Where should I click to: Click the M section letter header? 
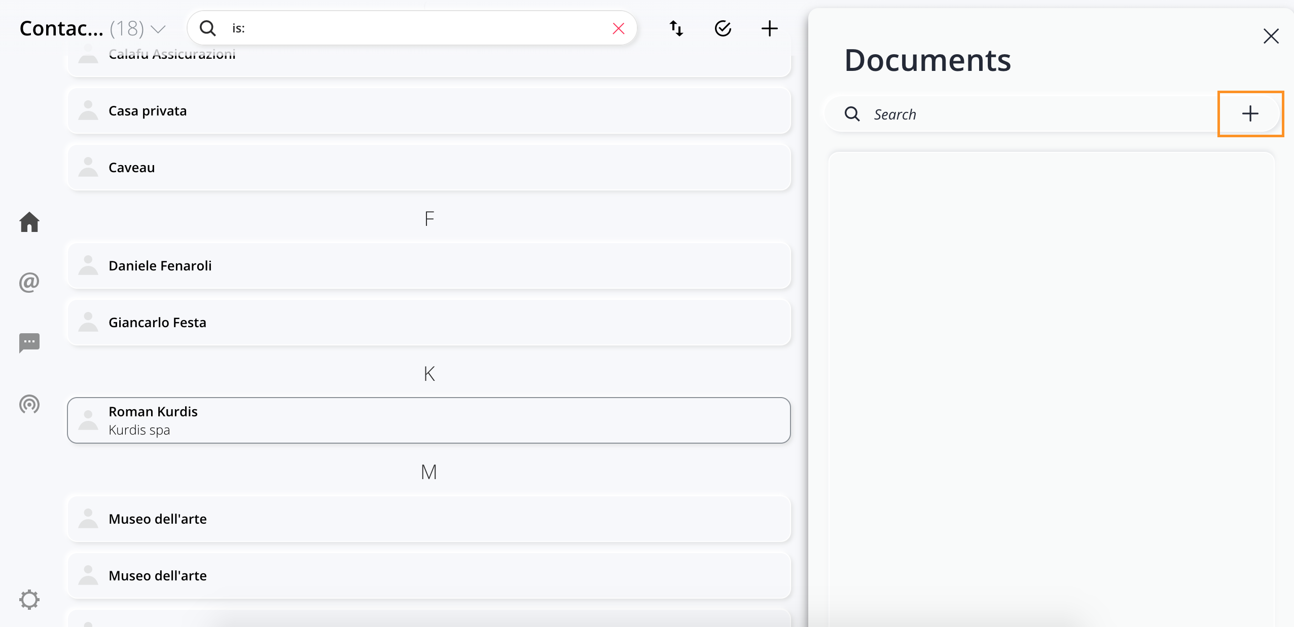pyautogui.click(x=429, y=472)
